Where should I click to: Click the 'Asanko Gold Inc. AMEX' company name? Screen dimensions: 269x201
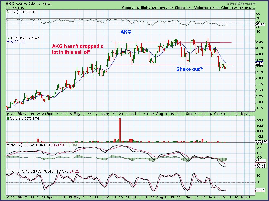[x=34, y=4]
